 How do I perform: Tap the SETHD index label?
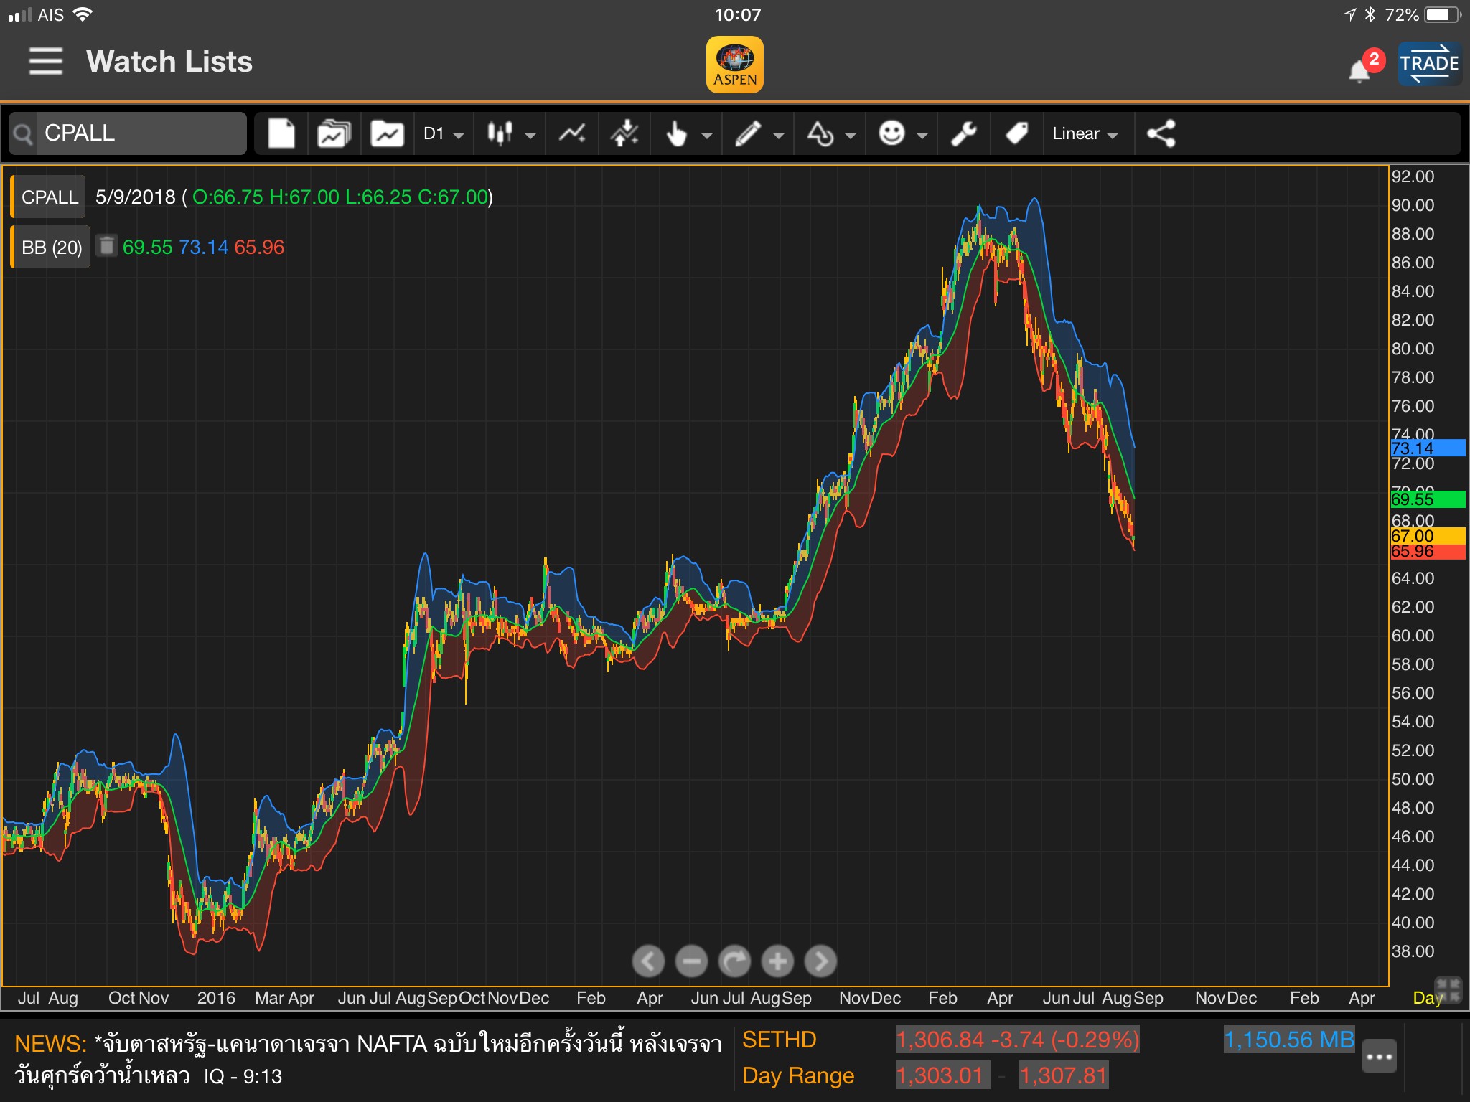[x=779, y=1040]
